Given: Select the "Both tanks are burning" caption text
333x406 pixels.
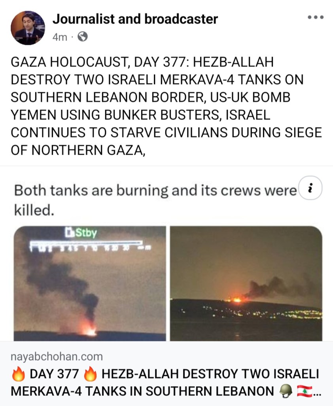Looking at the screenshot, I should tap(155, 200).
